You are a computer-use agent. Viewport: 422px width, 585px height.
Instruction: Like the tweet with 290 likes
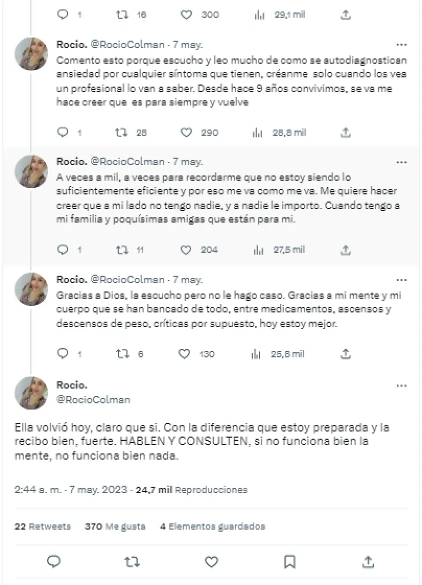tap(186, 132)
